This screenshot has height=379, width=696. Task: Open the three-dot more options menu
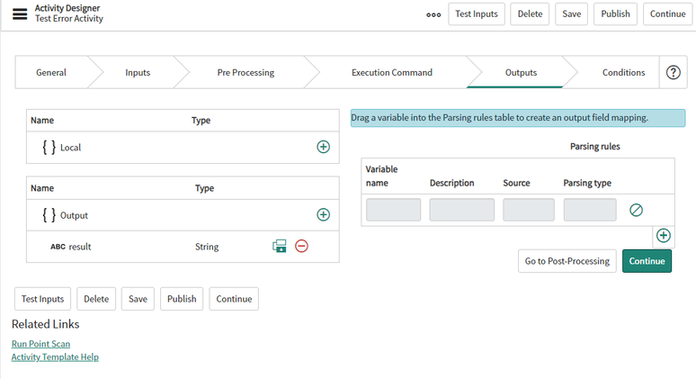pyautogui.click(x=433, y=14)
